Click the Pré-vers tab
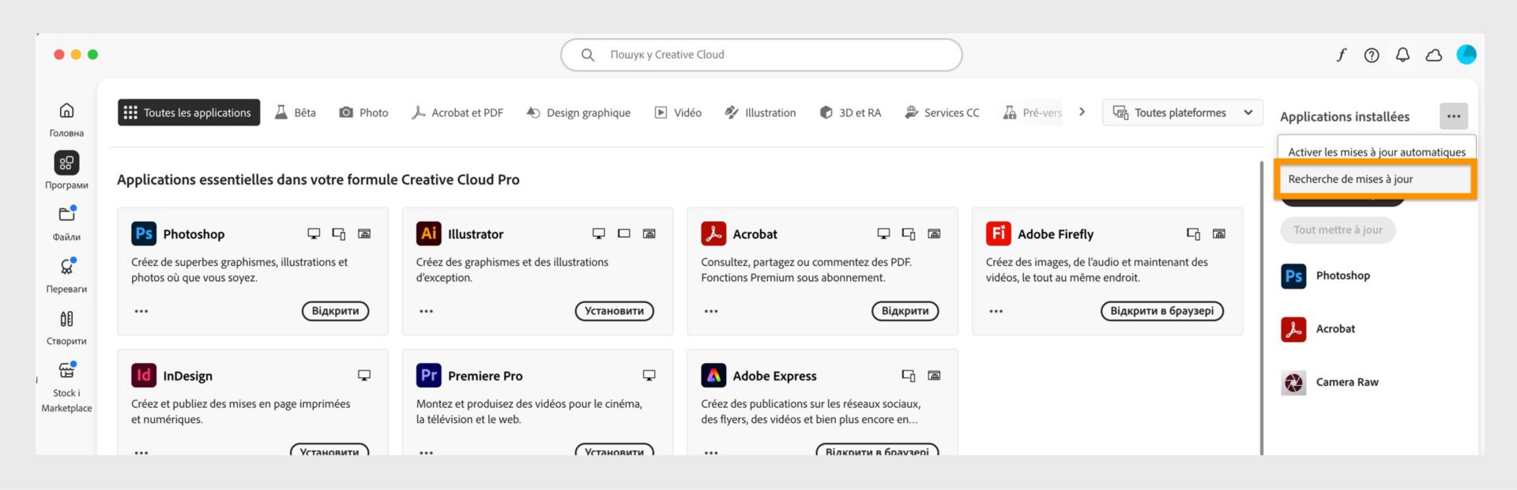Screen dimensions: 1517x490 click(x=1033, y=113)
